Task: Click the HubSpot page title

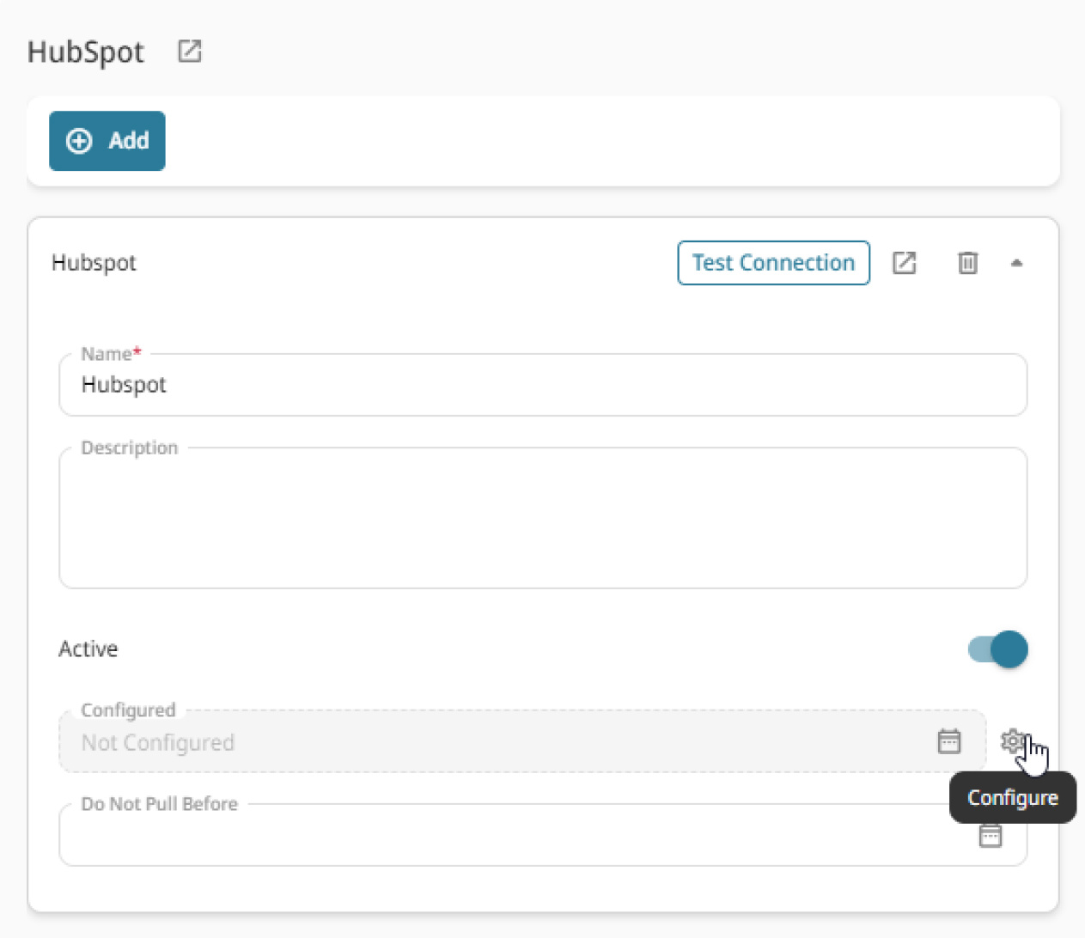Action: 85,52
